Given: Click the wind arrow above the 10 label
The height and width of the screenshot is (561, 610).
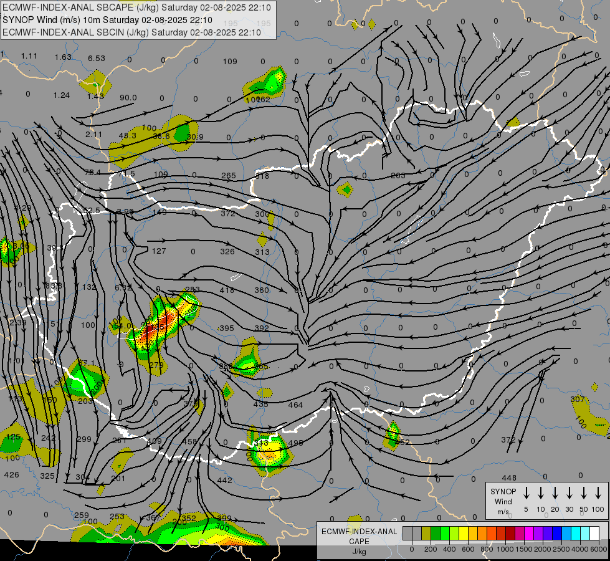Looking at the screenshot, I should pyautogui.click(x=540, y=492).
